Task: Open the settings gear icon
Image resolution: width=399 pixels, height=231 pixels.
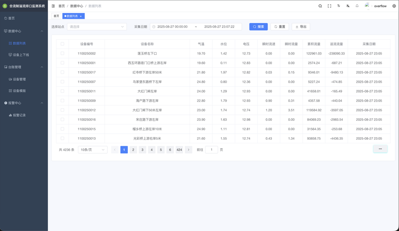Action: 394,6
